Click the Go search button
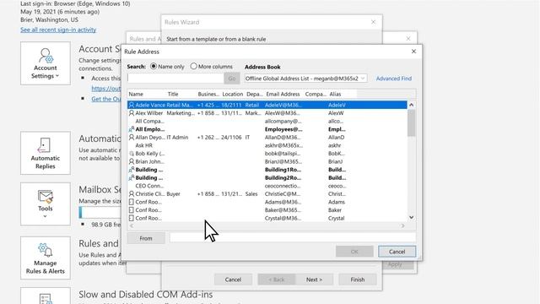 (232, 79)
